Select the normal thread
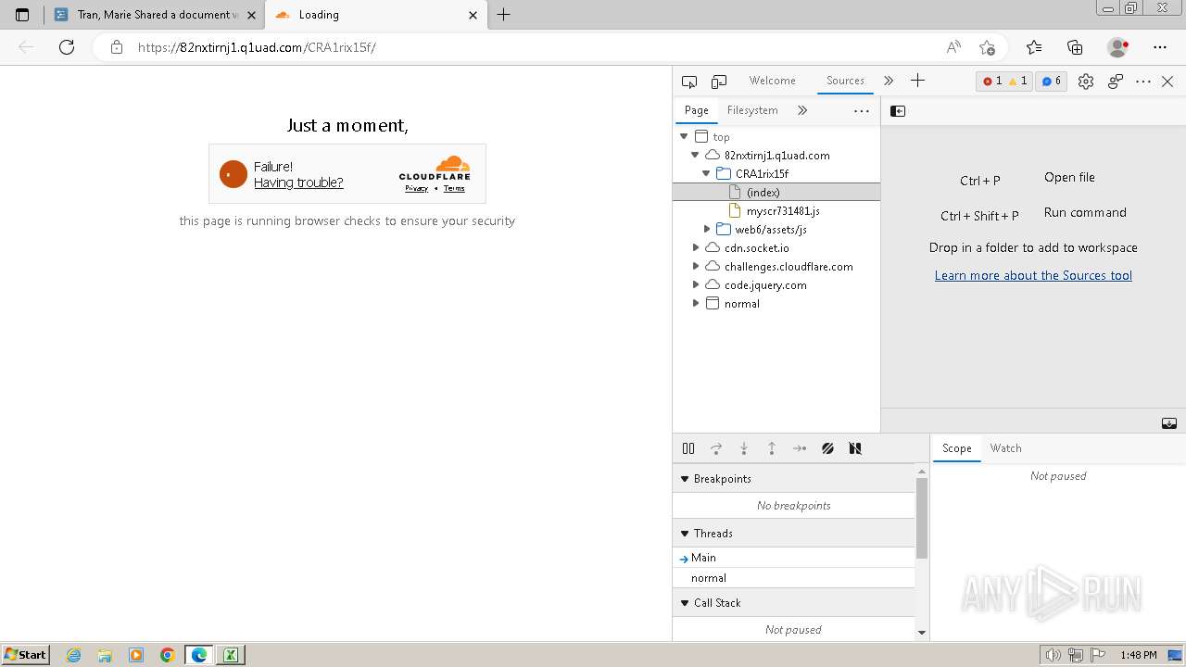Screen dimensions: 1186x667 [x=793, y=578]
